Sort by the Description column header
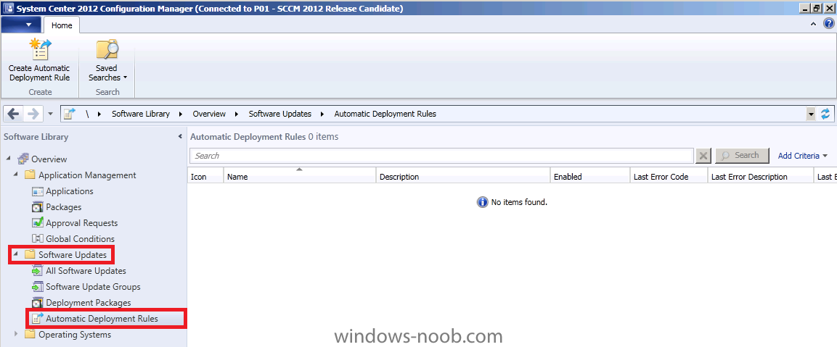Viewport: 837px width, 347px height. [x=463, y=177]
